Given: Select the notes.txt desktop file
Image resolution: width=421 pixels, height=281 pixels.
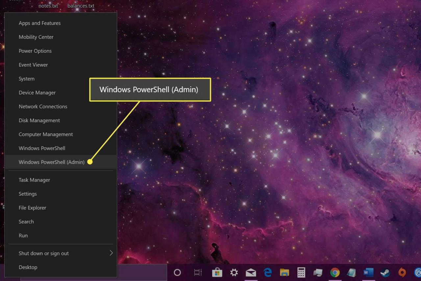Looking at the screenshot, I should tap(48, 6).
